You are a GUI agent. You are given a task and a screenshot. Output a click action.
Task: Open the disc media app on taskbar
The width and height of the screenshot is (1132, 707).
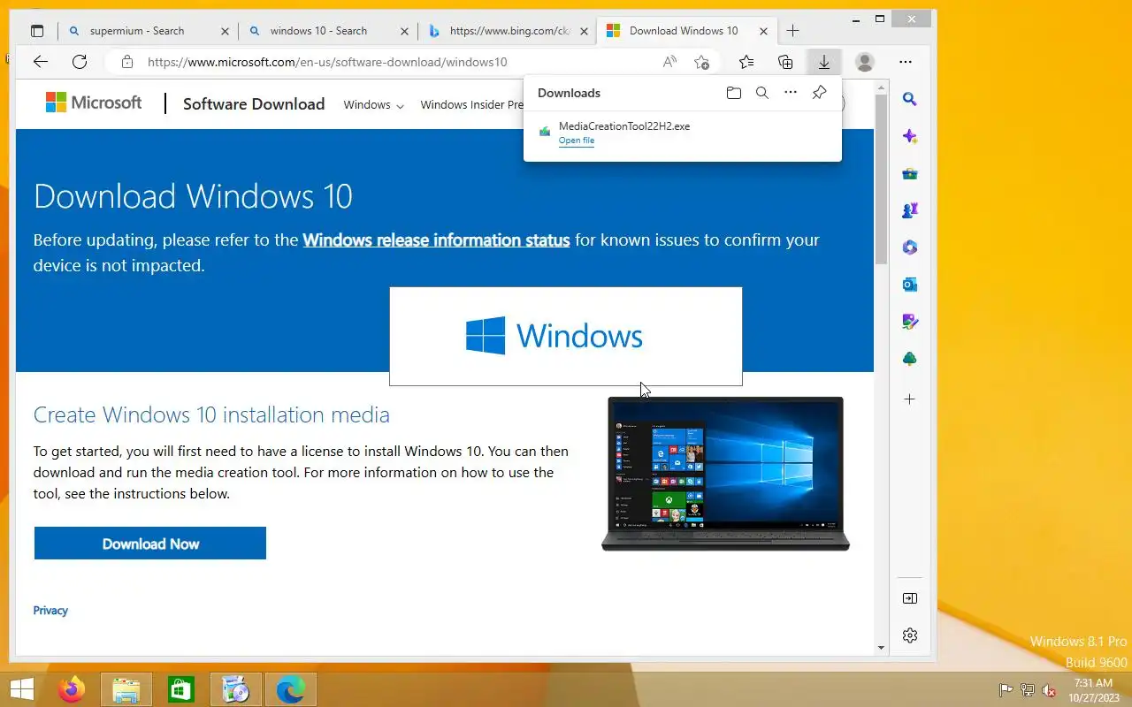(x=236, y=689)
